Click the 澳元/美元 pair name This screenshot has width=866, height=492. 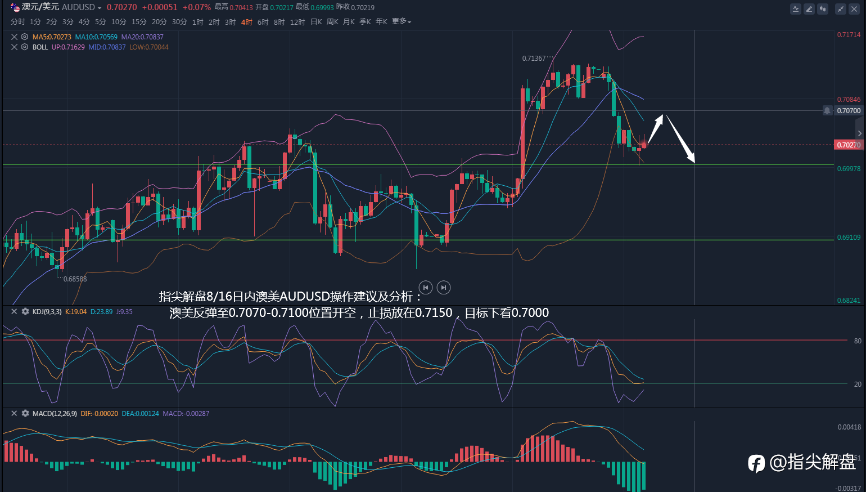pyautogui.click(x=40, y=7)
